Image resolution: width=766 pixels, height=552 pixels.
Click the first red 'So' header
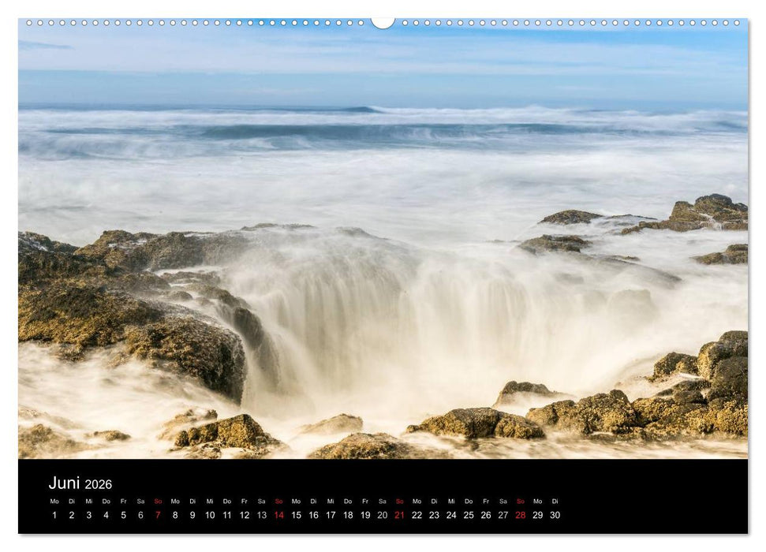coord(157,500)
